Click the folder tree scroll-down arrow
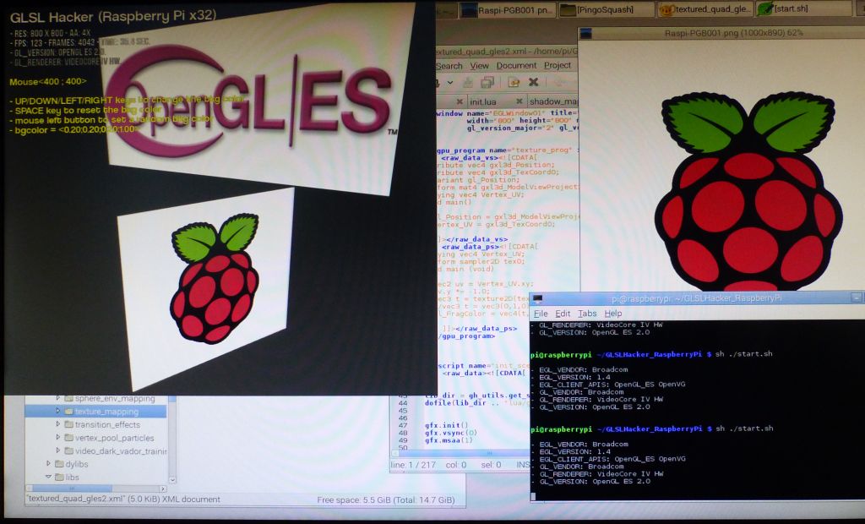This screenshot has width=865, height=524. pos(172,480)
